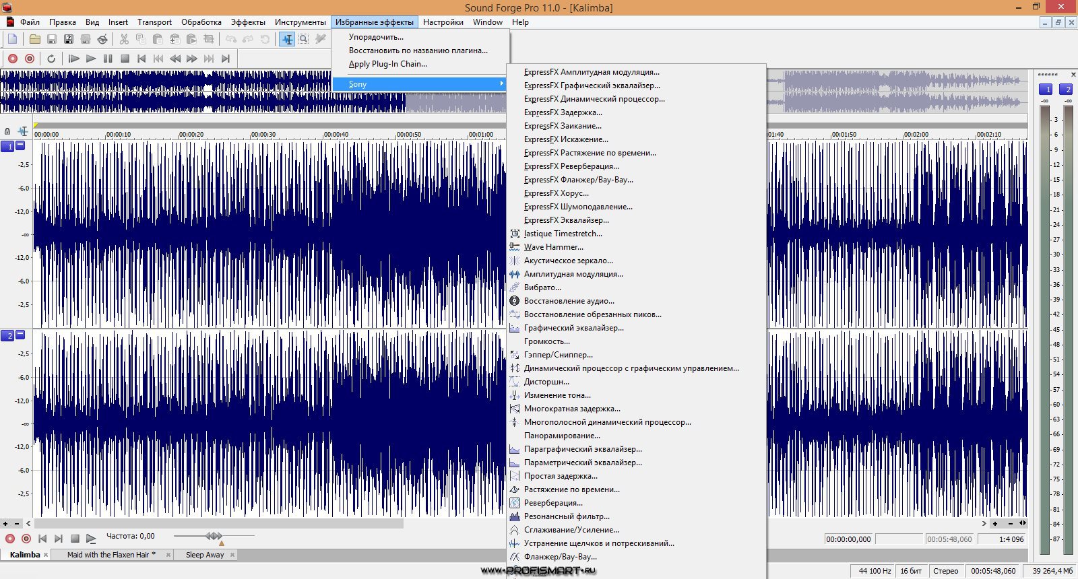Click the top toolbar Record button
1078x579 pixels.
click(x=12, y=59)
